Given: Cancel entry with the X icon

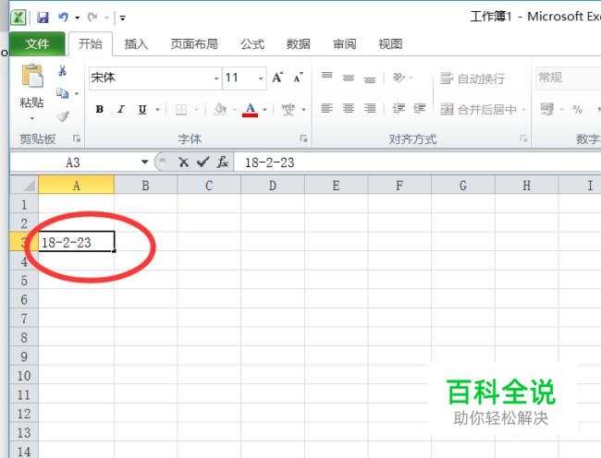Looking at the screenshot, I should [x=184, y=163].
